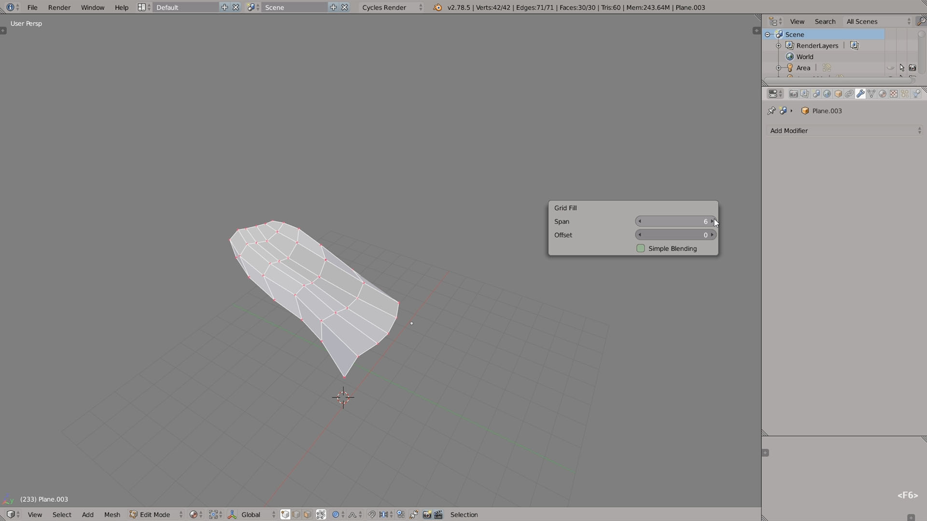The width and height of the screenshot is (927, 521).
Task: Toggle automerge editing button
Action: [414, 515]
